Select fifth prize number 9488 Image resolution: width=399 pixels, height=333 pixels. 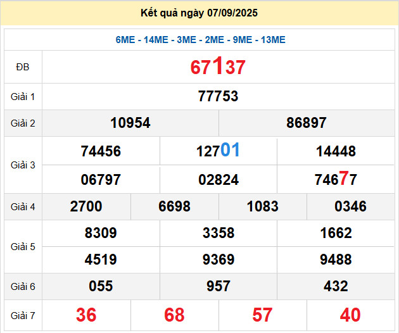pyautogui.click(x=336, y=260)
